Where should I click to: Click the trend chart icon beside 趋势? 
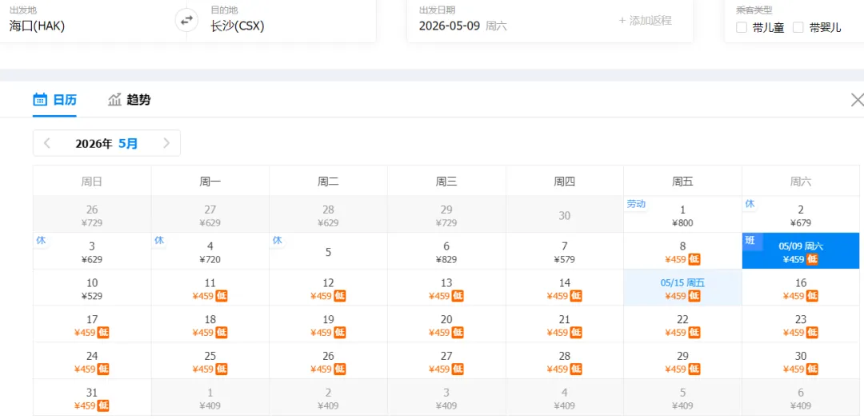(114, 100)
